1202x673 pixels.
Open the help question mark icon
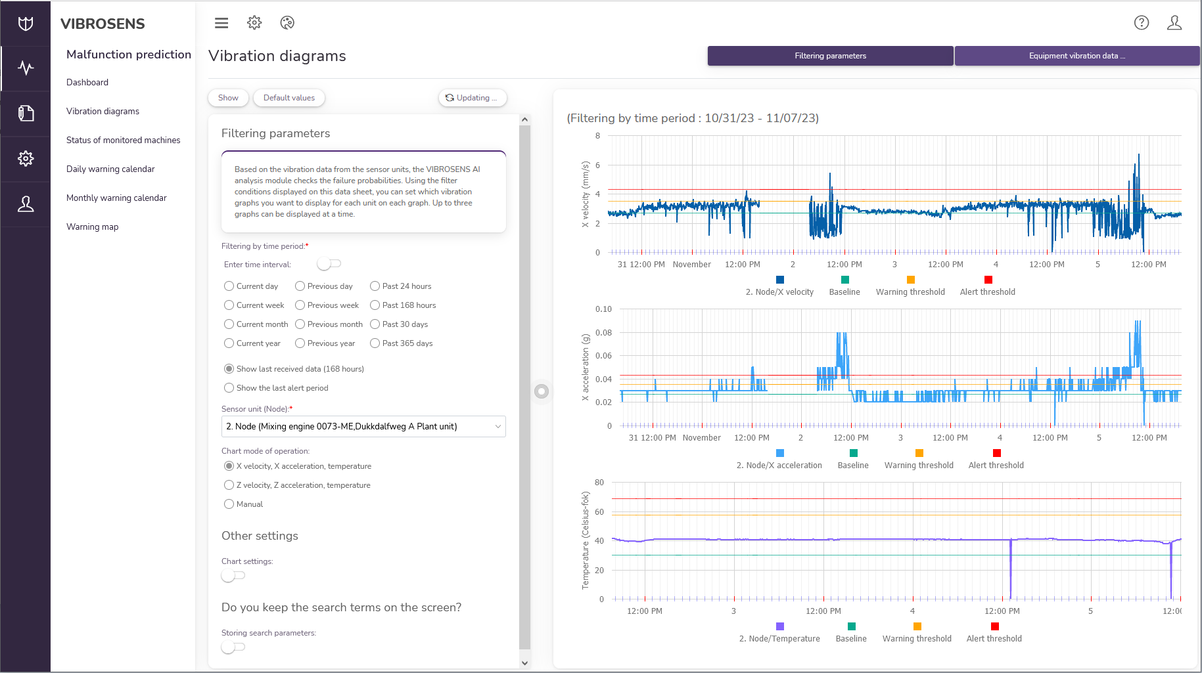1142,23
